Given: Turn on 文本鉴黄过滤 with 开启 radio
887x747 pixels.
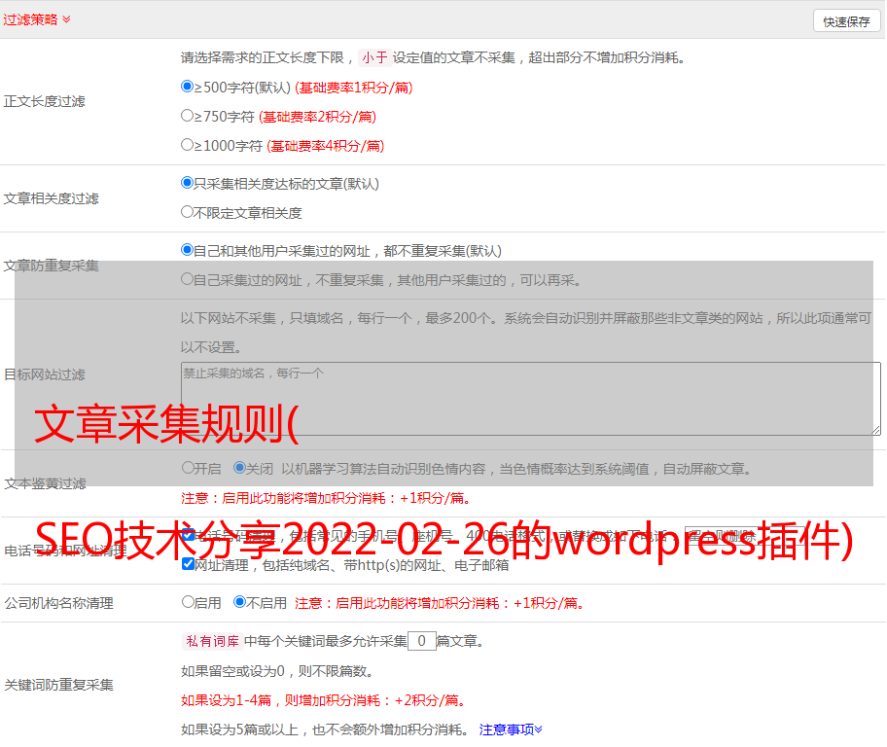Looking at the screenshot, I should [x=188, y=468].
